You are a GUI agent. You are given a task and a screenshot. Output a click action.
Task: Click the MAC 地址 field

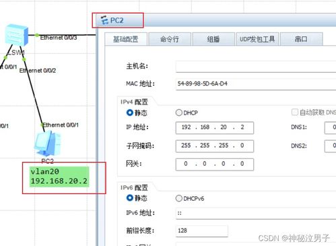[x=256, y=84]
